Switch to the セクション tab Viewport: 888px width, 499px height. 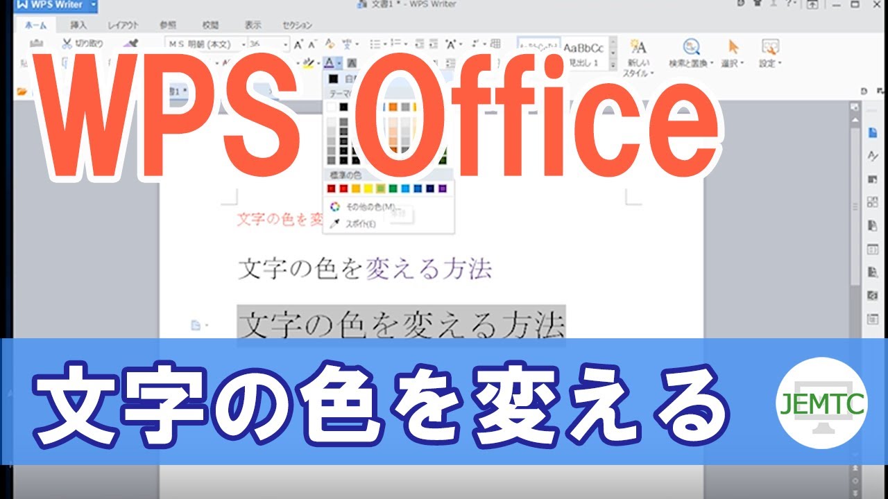[x=297, y=25]
